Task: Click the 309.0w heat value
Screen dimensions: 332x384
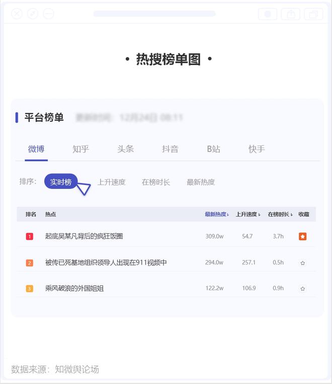Action: 214,236
